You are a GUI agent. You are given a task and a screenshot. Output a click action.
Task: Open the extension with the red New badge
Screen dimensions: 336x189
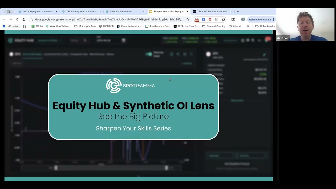click(197, 20)
